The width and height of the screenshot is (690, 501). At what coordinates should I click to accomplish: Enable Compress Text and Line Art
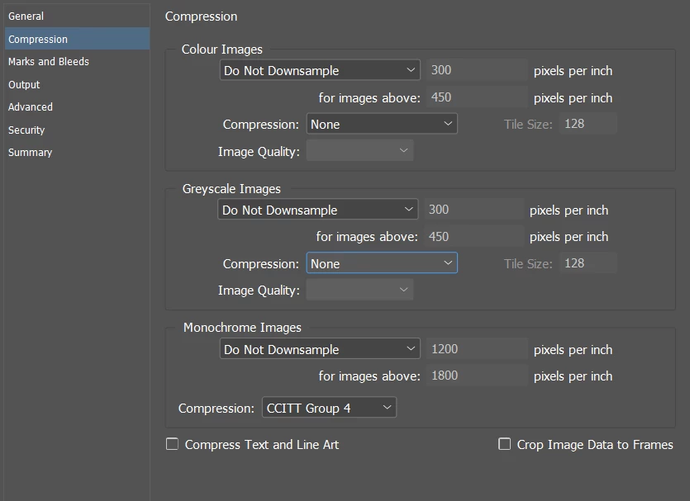[x=173, y=444]
